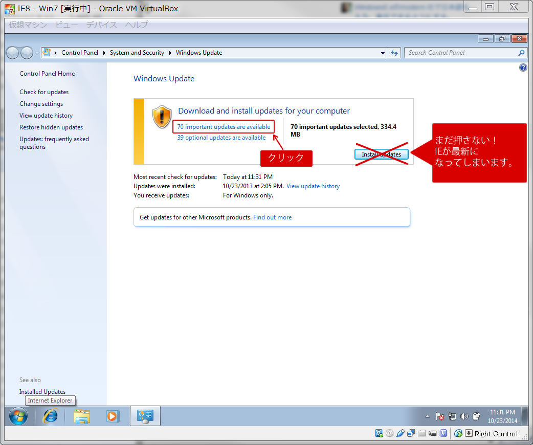
Task: Open the ビュー menu
Action: pyautogui.click(x=66, y=25)
